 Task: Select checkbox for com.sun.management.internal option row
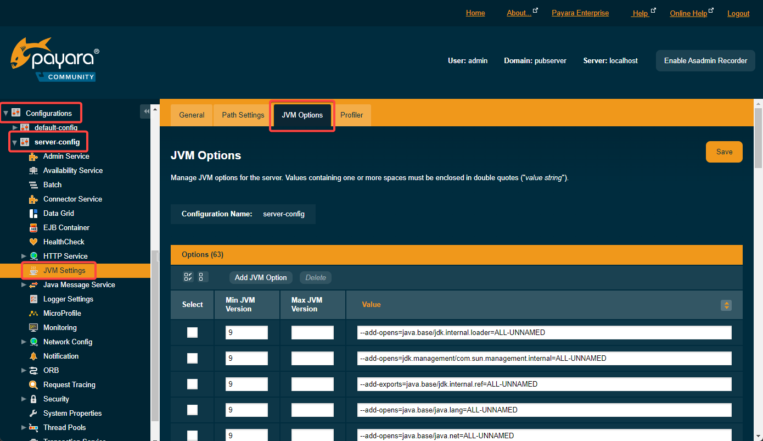pyautogui.click(x=192, y=358)
